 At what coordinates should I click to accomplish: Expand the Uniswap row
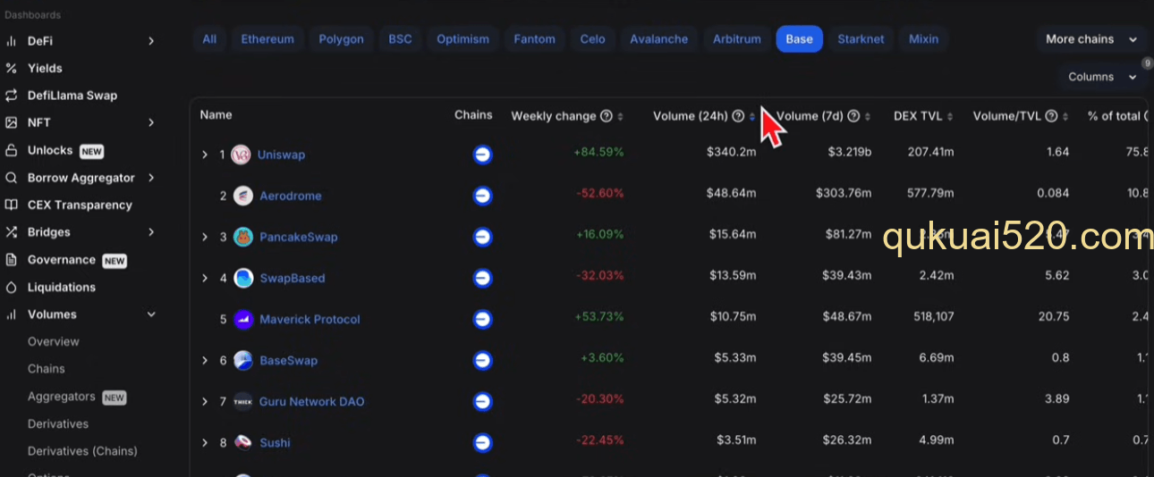pos(205,155)
